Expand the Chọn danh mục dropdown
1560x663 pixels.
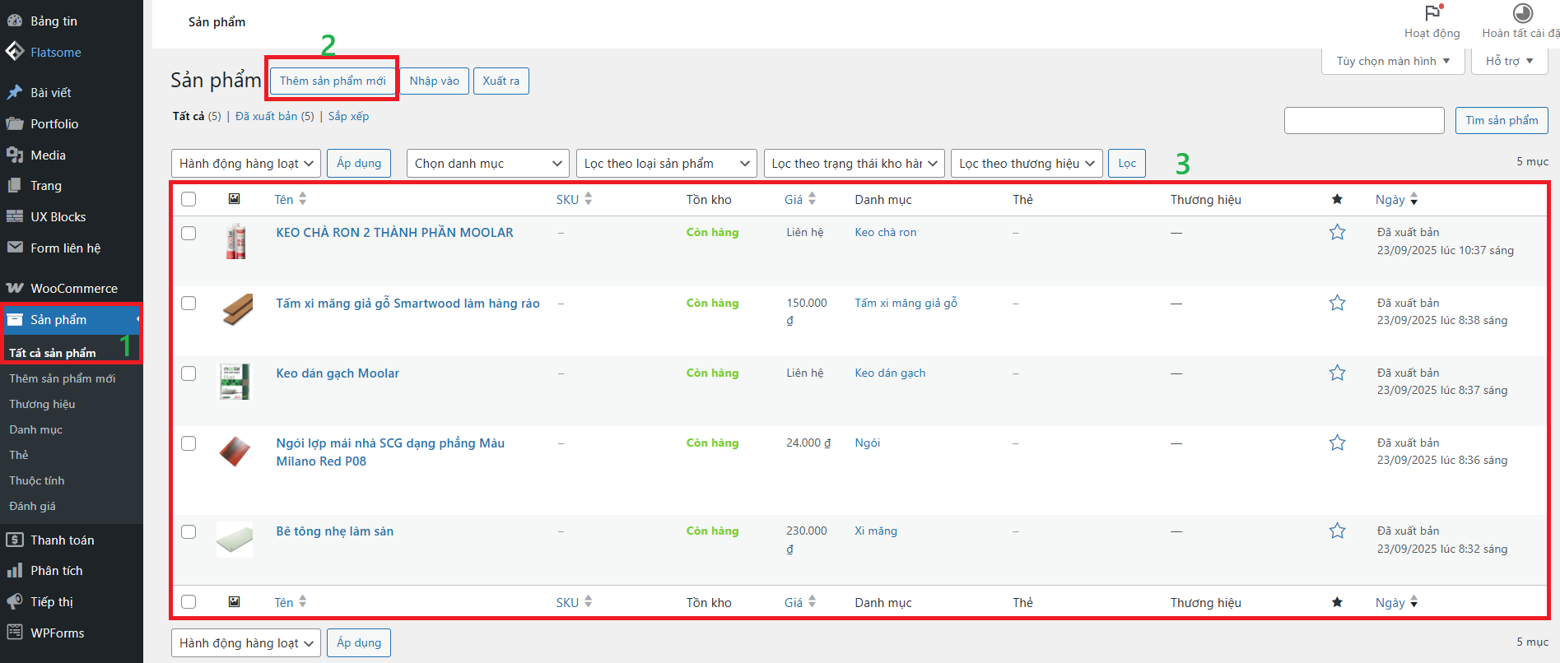pos(487,164)
